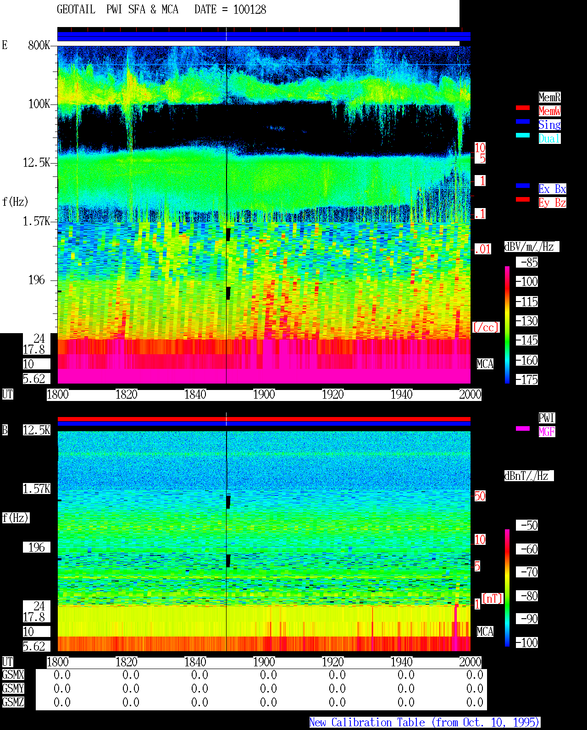Click the blue Sing legend swatch
This screenshot has width=587, height=730.
pyautogui.click(x=523, y=121)
